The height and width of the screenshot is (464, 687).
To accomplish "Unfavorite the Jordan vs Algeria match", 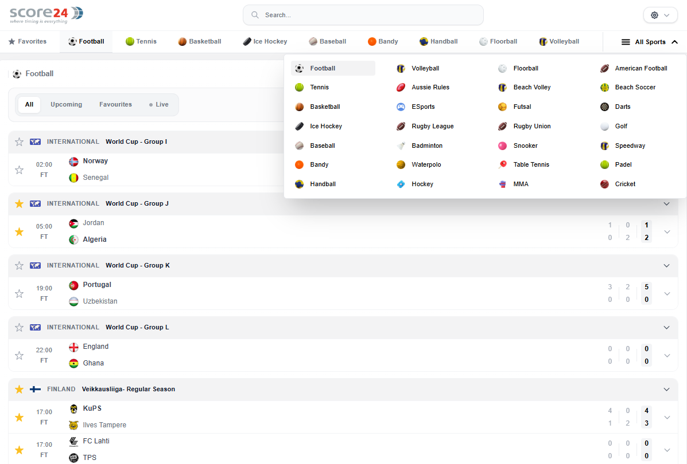I will click(20, 231).
